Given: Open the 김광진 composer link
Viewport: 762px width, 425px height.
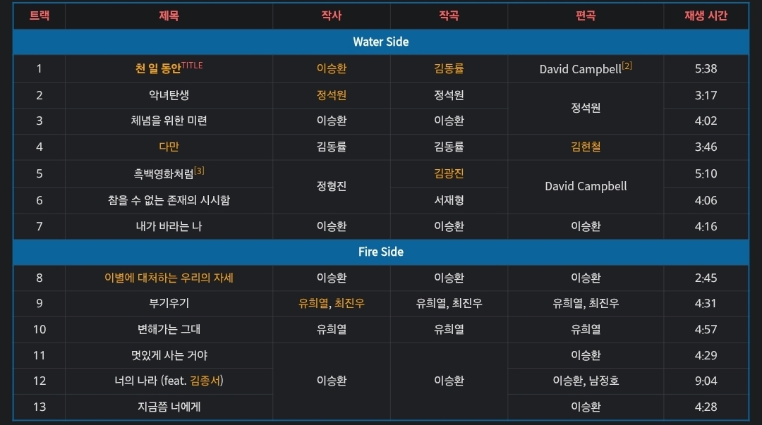Looking at the screenshot, I should 449,173.
